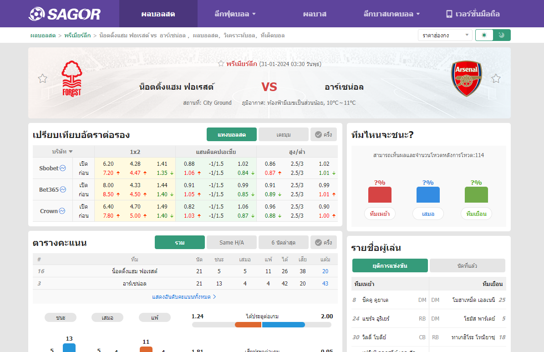Select ยุติการแข่งขัน lineup tab

[390, 265]
